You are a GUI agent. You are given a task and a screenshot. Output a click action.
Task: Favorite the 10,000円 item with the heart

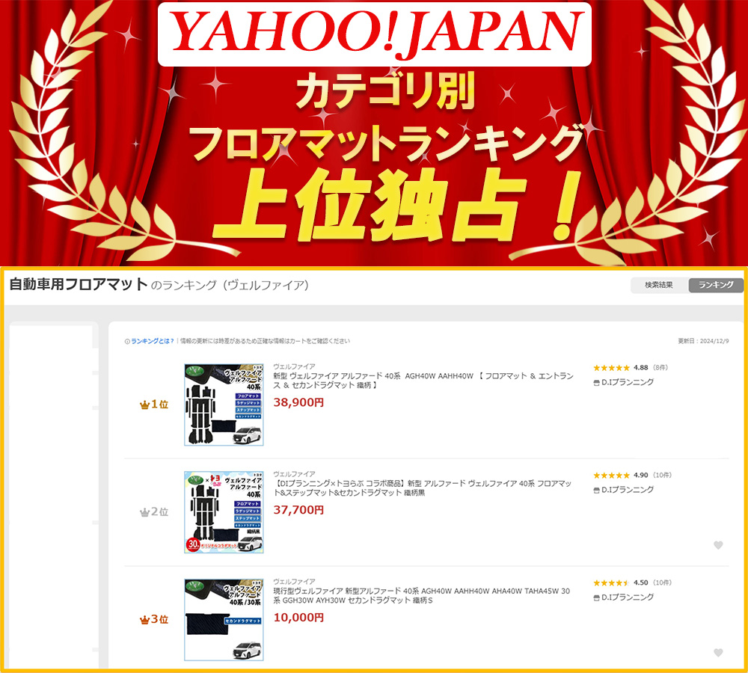(x=718, y=653)
